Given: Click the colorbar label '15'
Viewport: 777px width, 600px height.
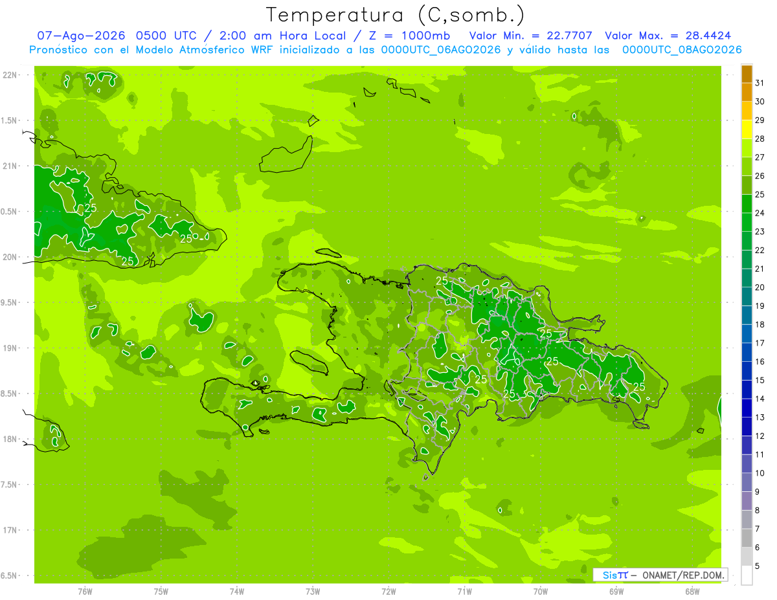Looking at the screenshot, I should coord(760,381).
